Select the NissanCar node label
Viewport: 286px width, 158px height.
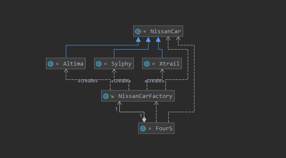click(x=165, y=32)
